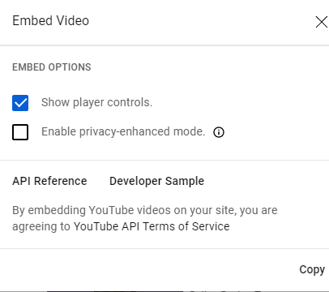Copy the embed code with Copy button

(312, 269)
